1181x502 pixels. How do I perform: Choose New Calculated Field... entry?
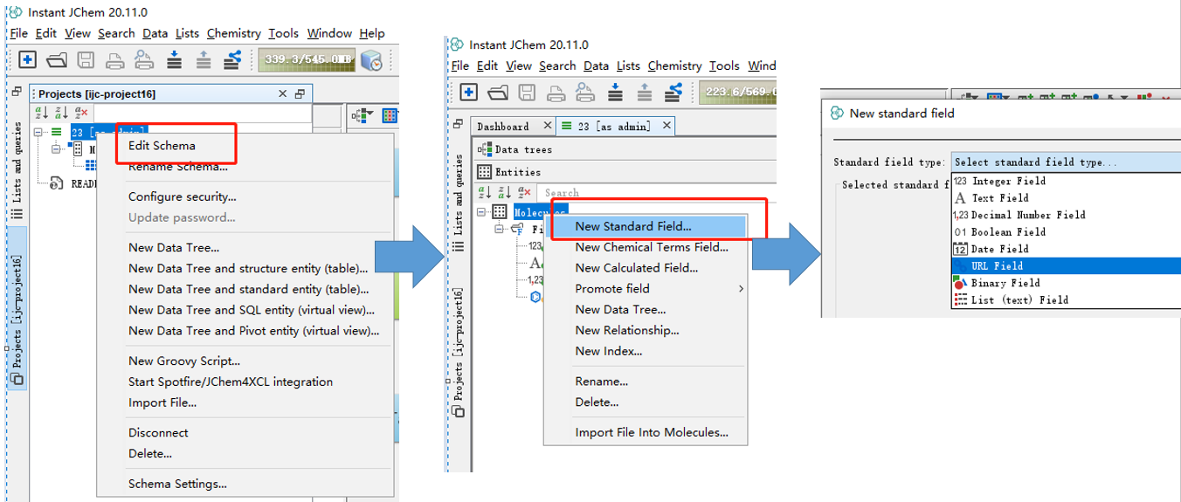(x=636, y=268)
